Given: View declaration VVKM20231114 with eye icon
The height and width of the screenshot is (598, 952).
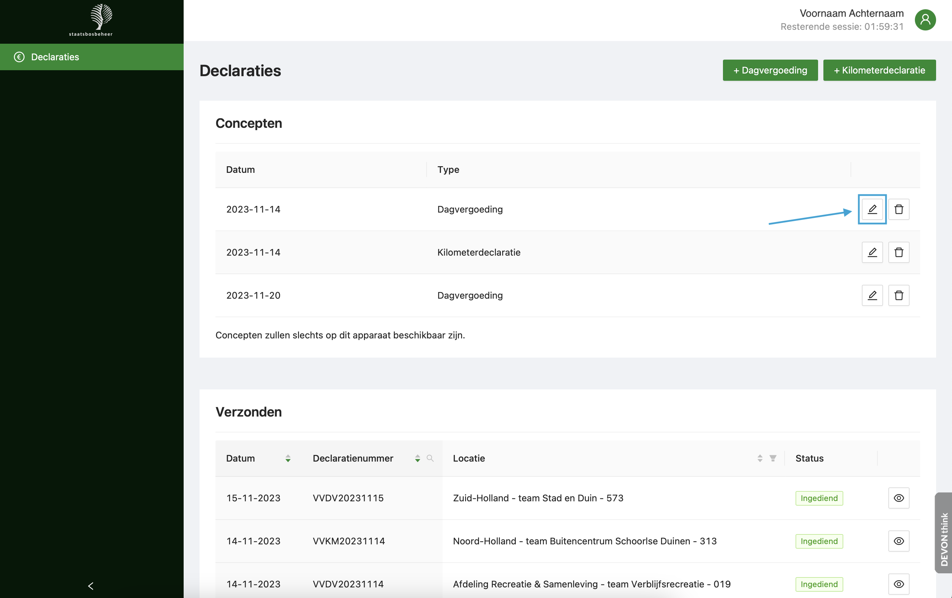Looking at the screenshot, I should point(899,541).
